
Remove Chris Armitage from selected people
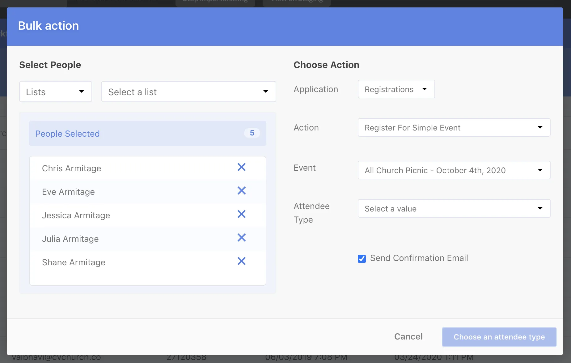point(241,167)
